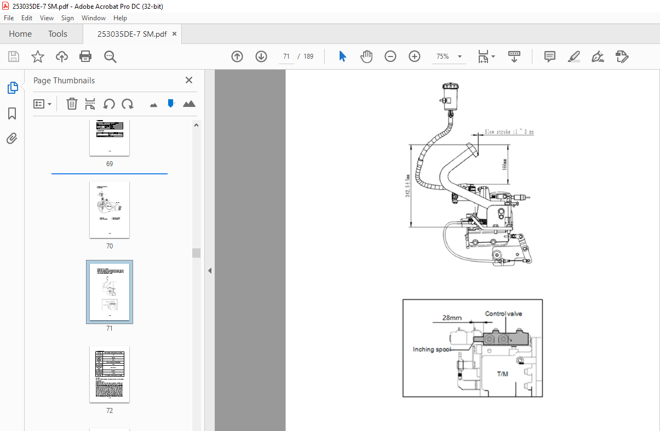Save the PDF file using the toolbar
The height and width of the screenshot is (431, 660).
[14, 56]
